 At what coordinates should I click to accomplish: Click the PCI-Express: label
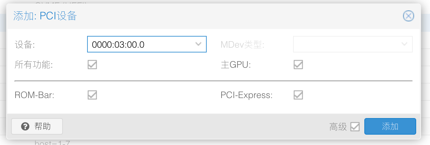click(x=246, y=95)
